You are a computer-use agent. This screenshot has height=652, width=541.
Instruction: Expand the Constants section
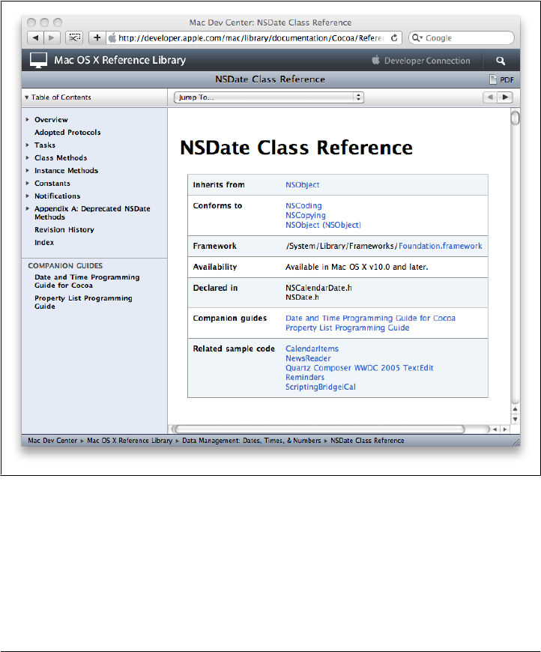click(x=28, y=183)
